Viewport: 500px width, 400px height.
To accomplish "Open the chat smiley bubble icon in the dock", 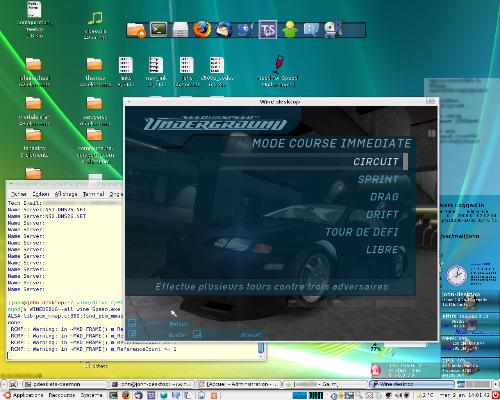I will pos(311,30).
